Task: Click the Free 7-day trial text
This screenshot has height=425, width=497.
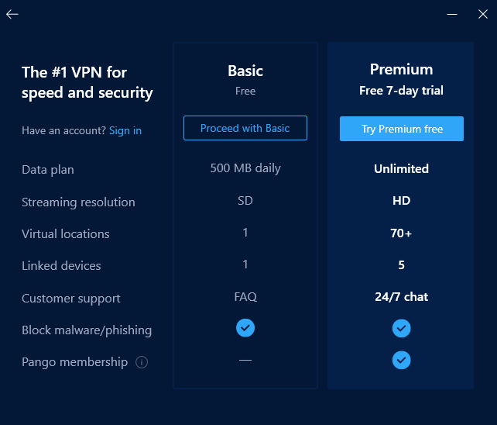Action: 401,91
